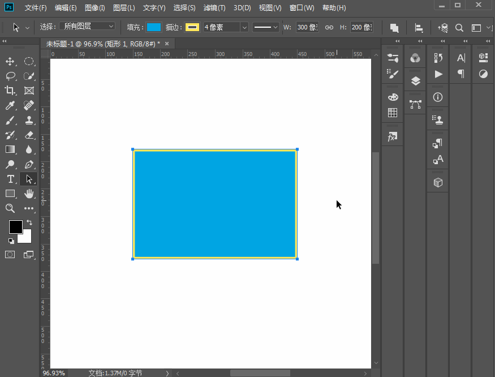Open the path alignment menu
The height and width of the screenshot is (377, 495).
419,28
